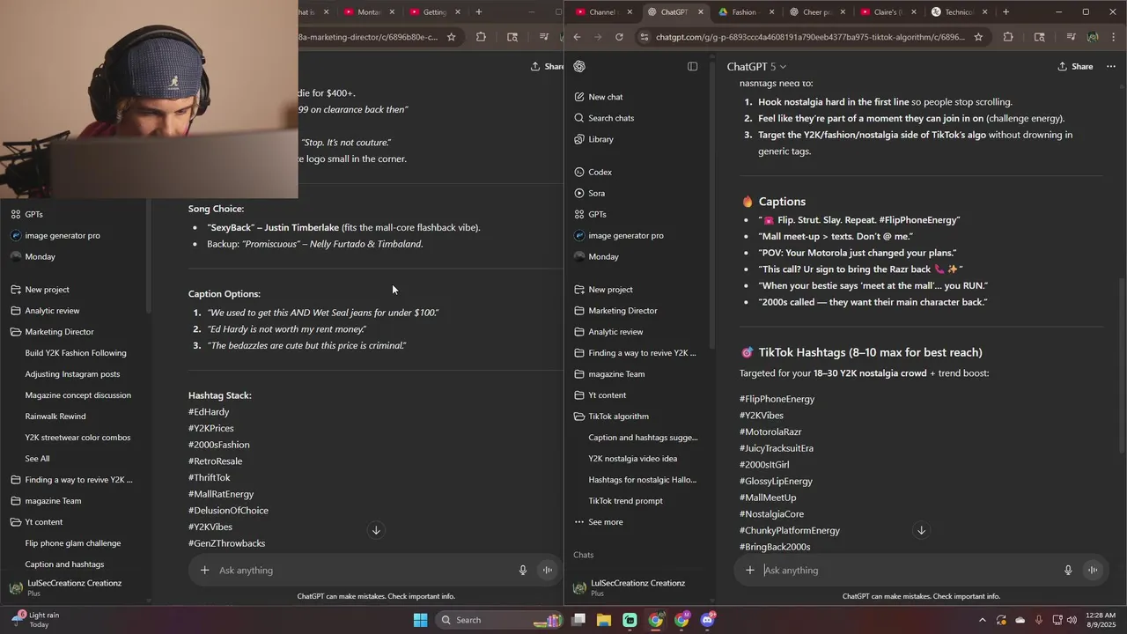Open Caption and hashtags sugge... chat in right sidebar
This screenshot has width=1127, height=634.
click(642, 438)
